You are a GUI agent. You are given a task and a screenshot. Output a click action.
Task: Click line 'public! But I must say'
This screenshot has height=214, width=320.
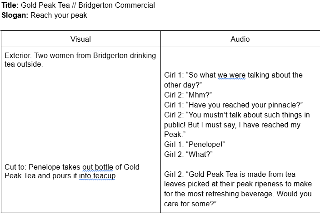232,125
